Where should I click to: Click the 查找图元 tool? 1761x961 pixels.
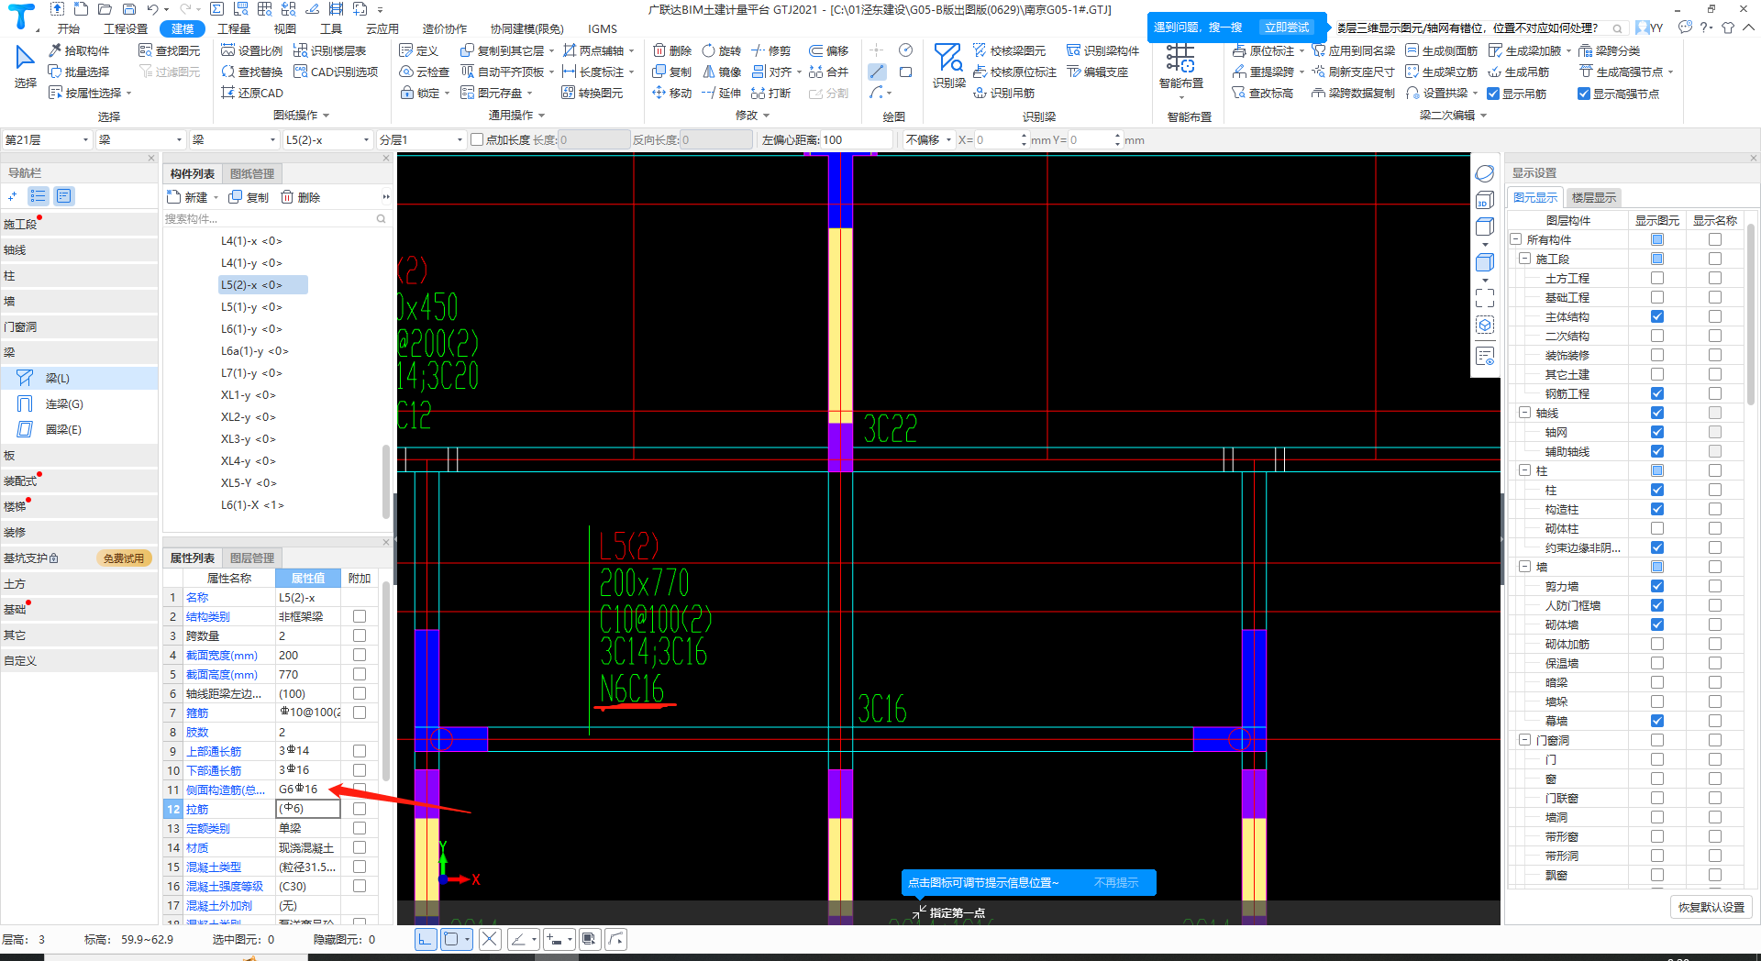pyautogui.click(x=169, y=50)
